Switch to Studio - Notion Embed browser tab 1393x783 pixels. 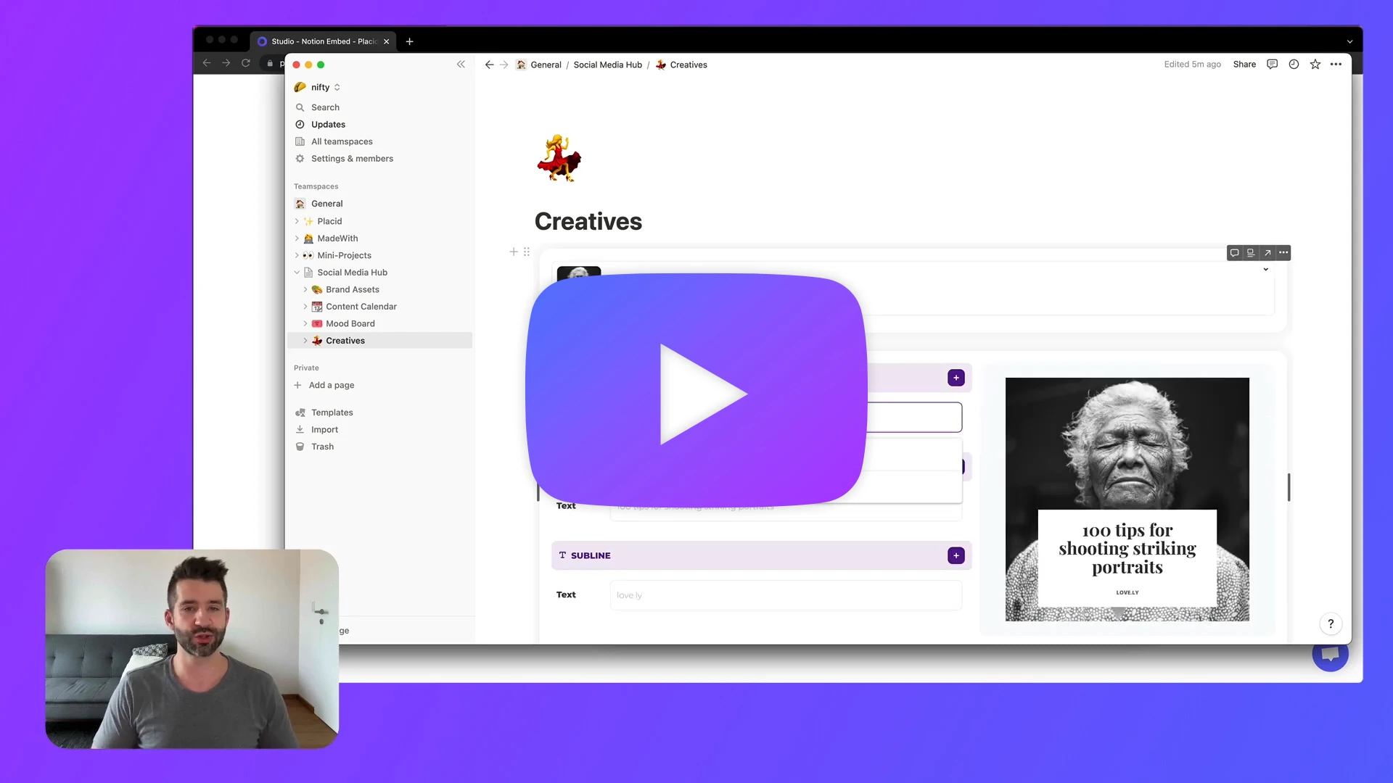pos(324,41)
